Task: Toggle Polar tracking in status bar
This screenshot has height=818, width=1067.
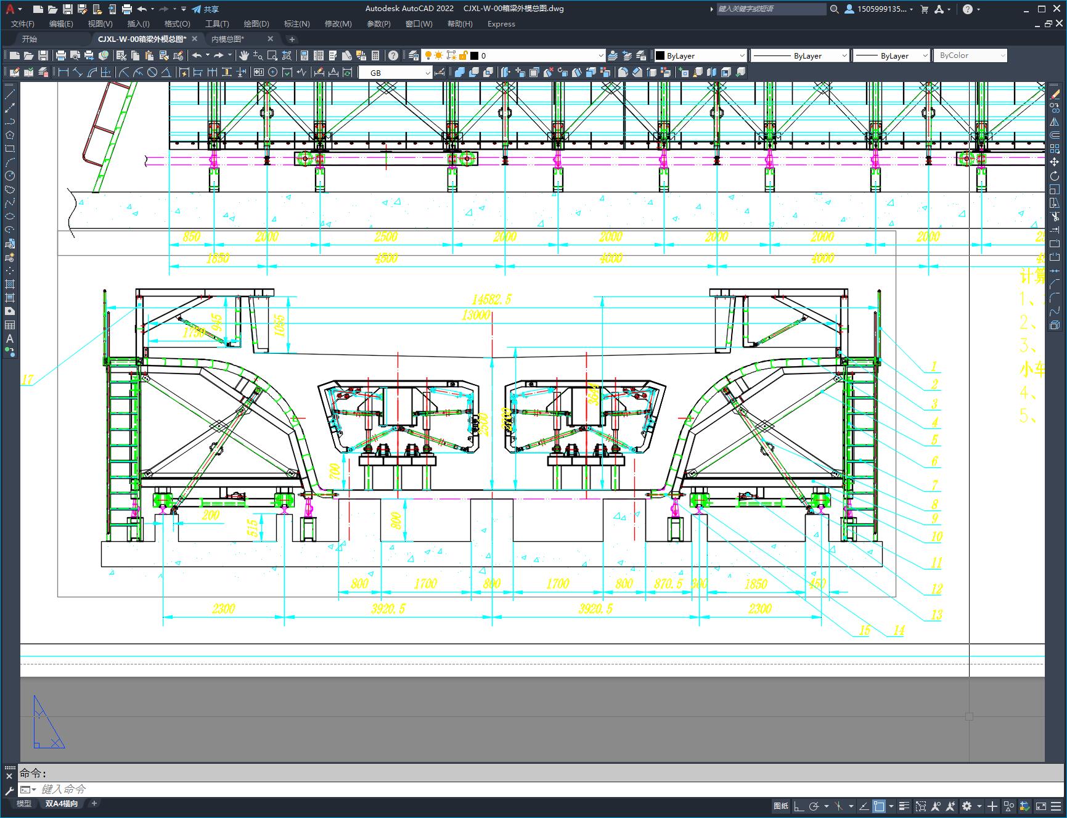Action: [814, 806]
